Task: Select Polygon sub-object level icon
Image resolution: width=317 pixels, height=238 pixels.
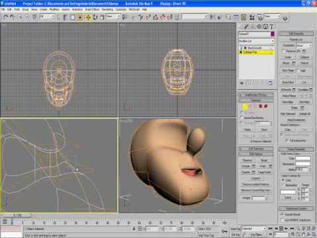Action: click(260, 106)
